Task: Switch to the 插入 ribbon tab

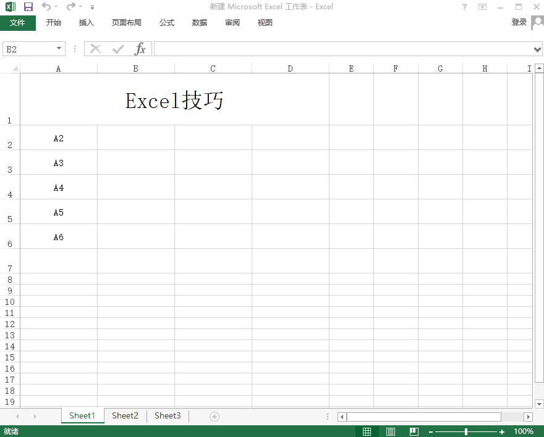Action: point(87,23)
